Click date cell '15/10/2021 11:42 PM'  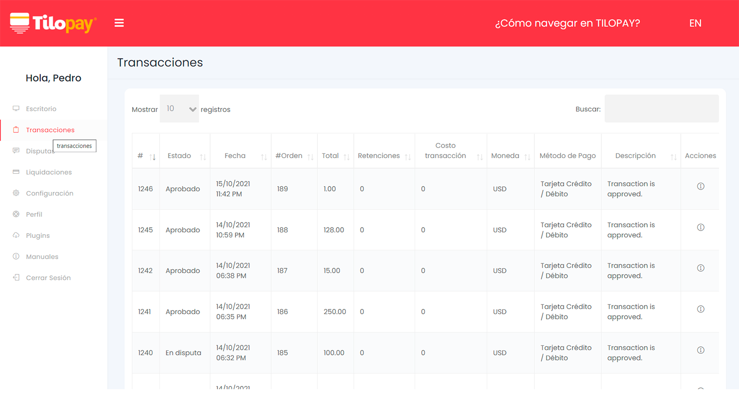point(233,189)
